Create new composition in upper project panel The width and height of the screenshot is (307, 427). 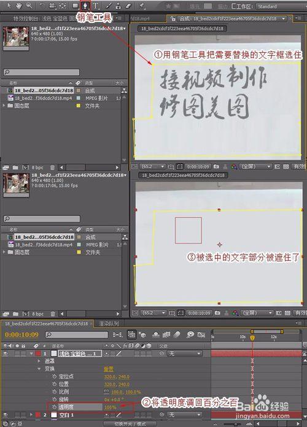25,167
